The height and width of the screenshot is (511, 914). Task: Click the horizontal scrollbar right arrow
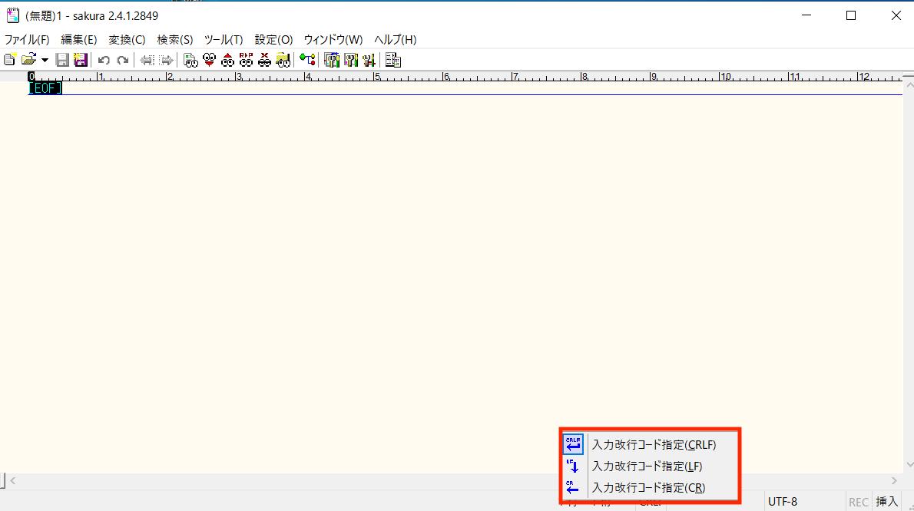pyautogui.click(x=894, y=480)
